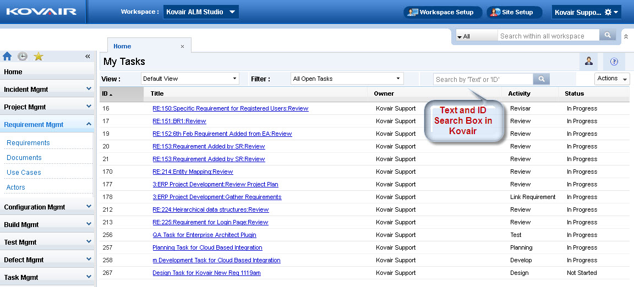Open RE:225 Requirement for Login Page link
This screenshot has width=634, height=287.
pyautogui.click(x=210, y=222)
